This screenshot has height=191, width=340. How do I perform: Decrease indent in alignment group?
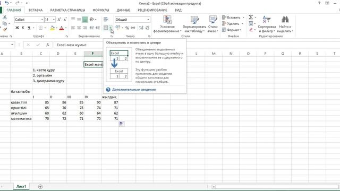point(92,28)
